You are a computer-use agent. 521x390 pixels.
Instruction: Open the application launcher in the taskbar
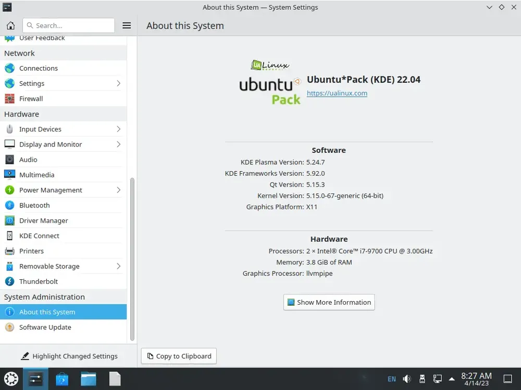11,379
